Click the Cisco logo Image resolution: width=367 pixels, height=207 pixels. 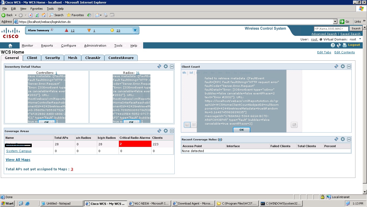click(11, 33)
